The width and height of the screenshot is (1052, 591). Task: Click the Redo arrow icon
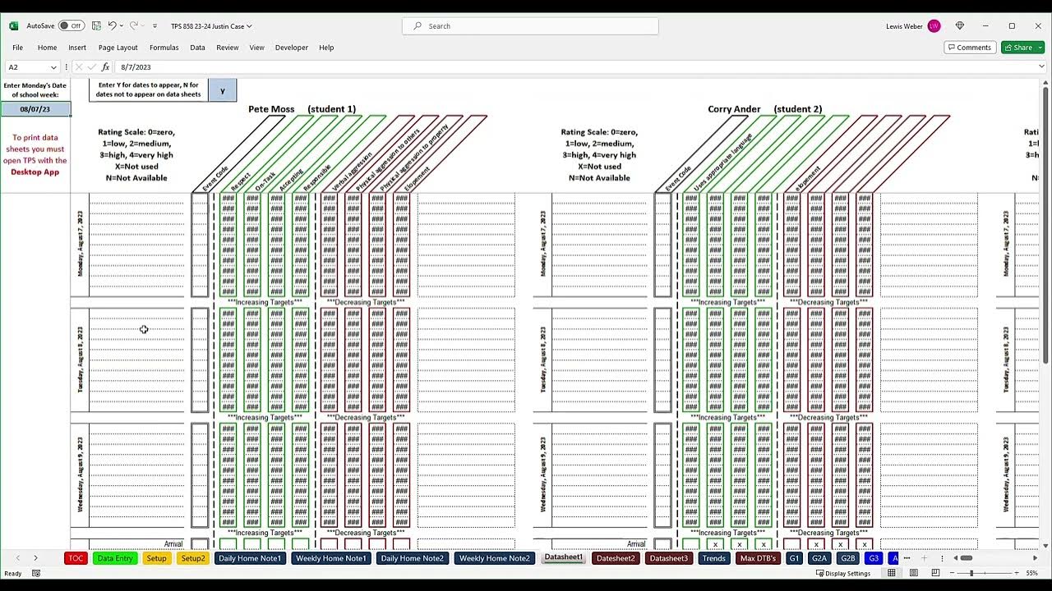133,26
